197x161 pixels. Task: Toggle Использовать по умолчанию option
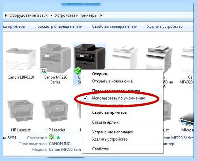coord(119,98)
